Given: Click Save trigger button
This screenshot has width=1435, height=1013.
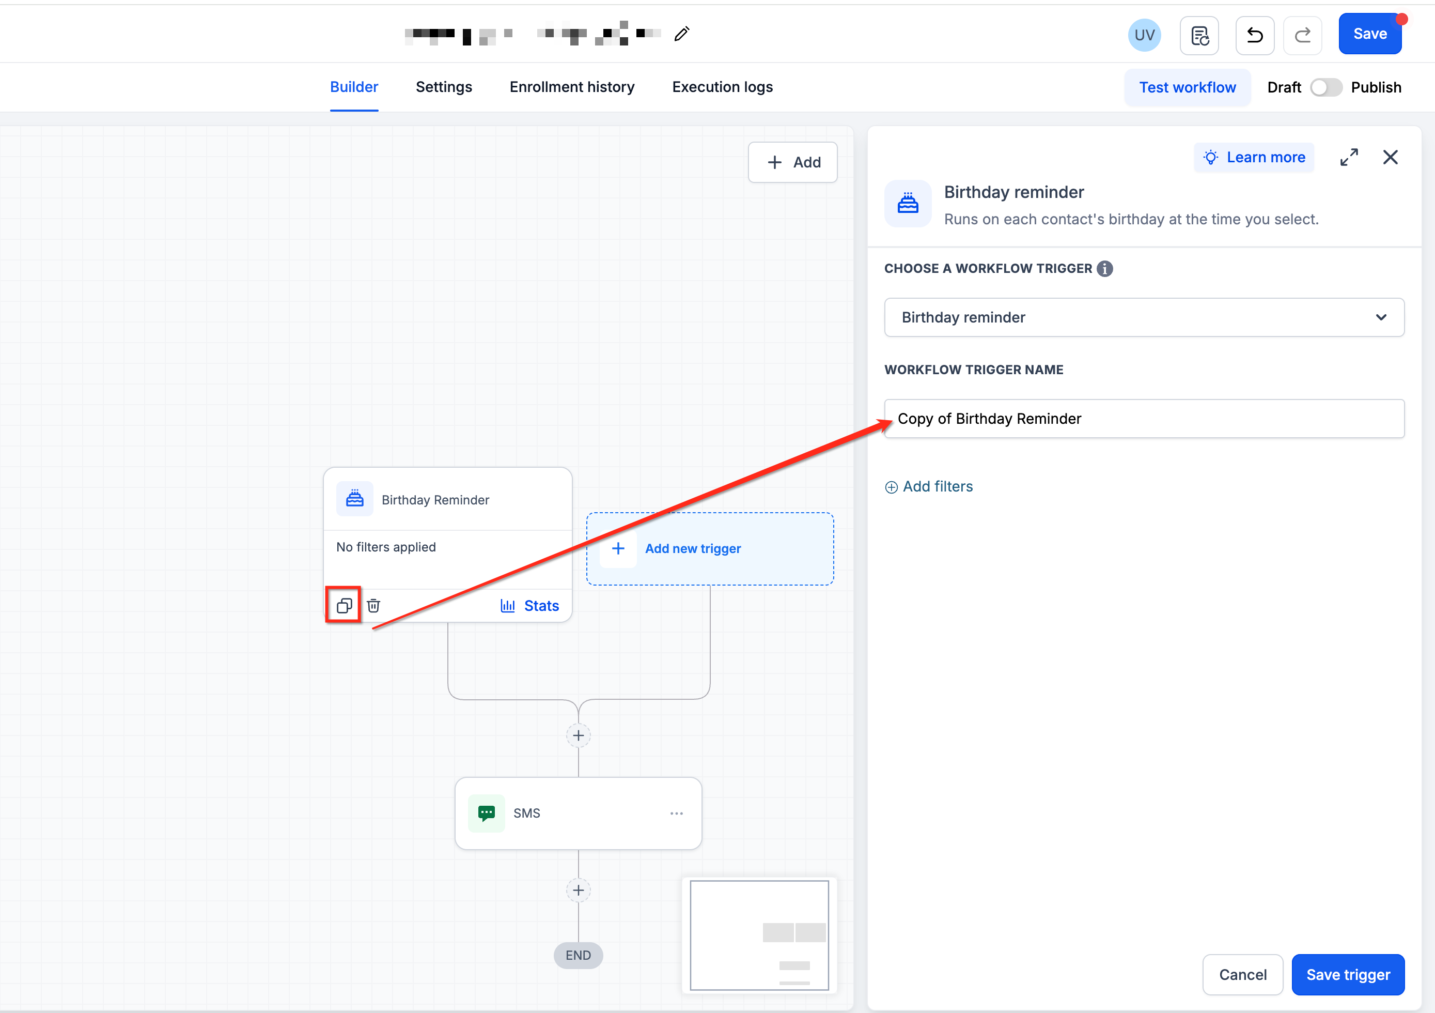Looking at the screenshot, I should pyautogui.click(x=1348, y=974).
